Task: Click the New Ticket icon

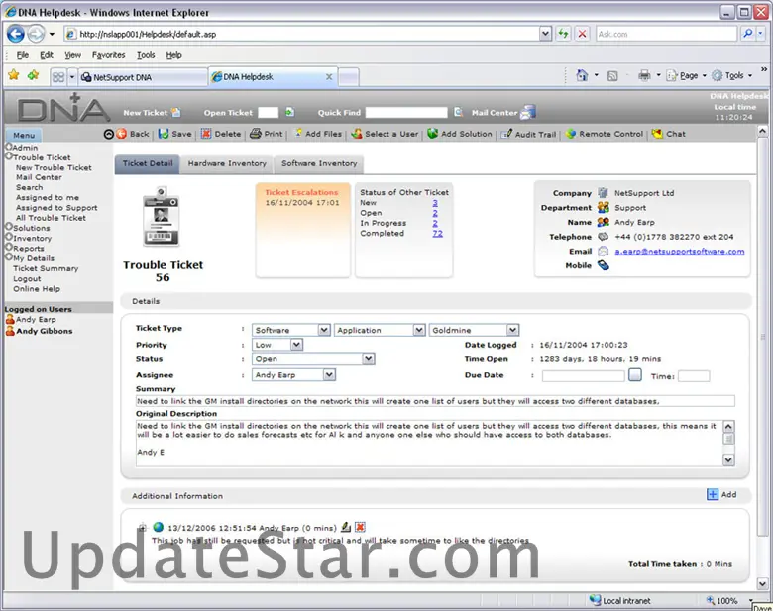Action: [x=176, y=112]
